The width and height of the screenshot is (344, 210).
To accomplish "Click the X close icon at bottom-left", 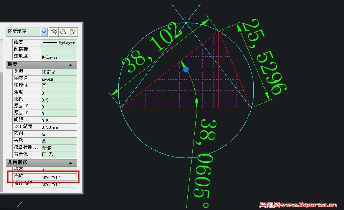I will pos(19,205).
